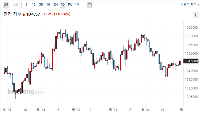Click the 17 date axis label
The image size is (199, 114).
(130, 110)
